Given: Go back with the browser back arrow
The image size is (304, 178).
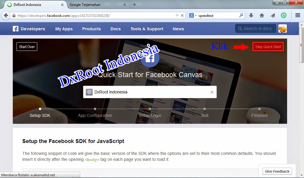Looking at the screenshot, I should pos(6,15).
